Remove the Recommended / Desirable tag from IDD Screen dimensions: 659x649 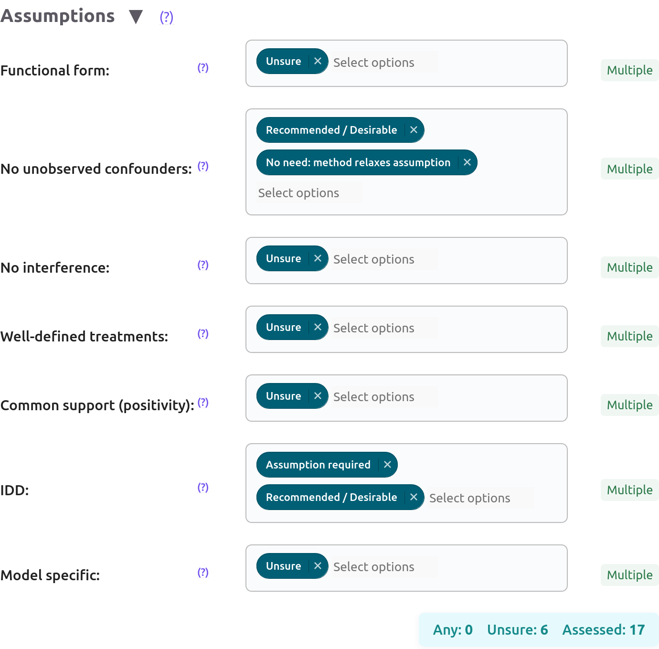414,497
